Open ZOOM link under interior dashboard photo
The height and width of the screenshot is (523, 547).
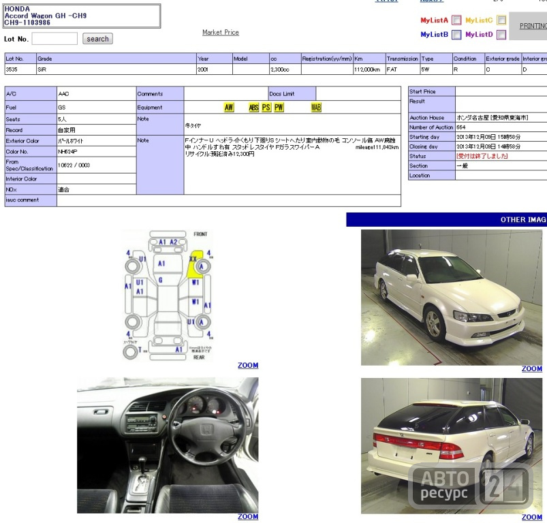pyautogui.click(x=248, y=516)
